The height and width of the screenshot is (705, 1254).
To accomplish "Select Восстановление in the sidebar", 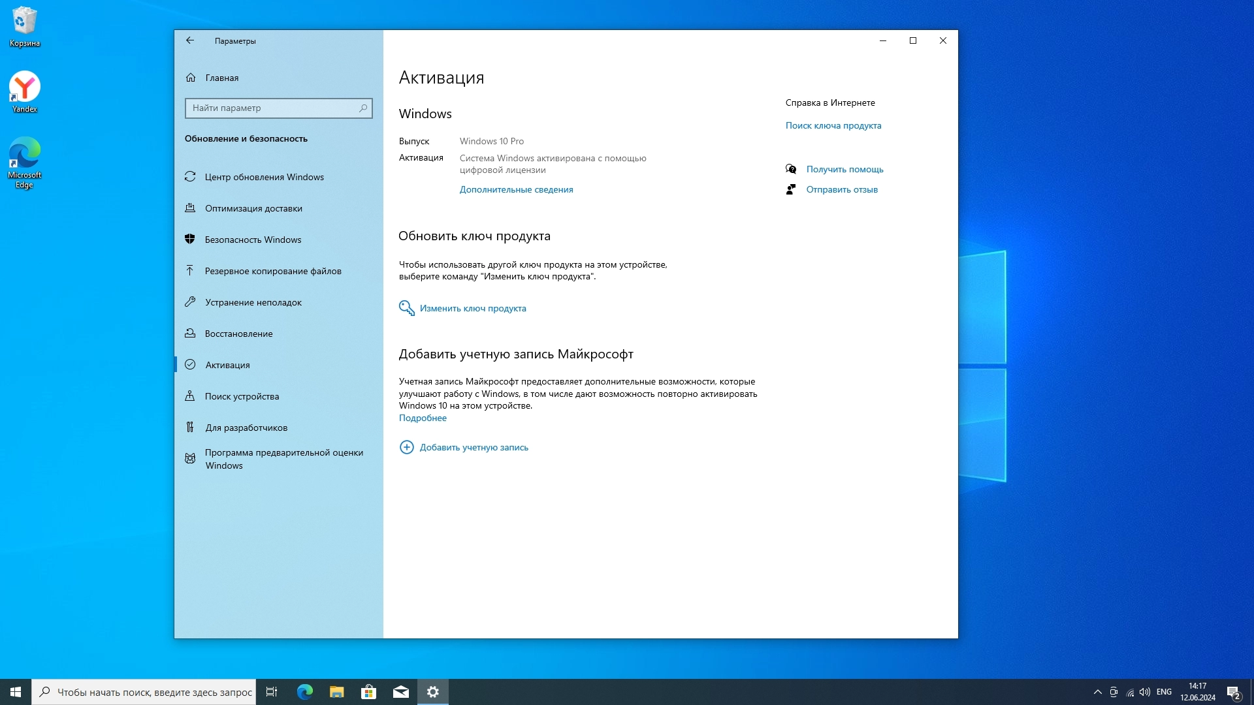I will click(x=238, y=334).
